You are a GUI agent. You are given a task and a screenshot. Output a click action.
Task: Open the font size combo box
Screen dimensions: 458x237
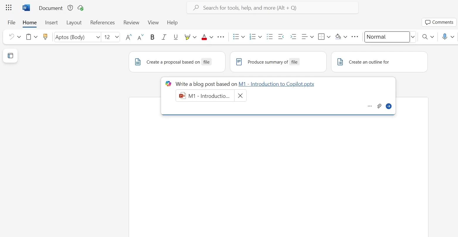pos(111,37)
